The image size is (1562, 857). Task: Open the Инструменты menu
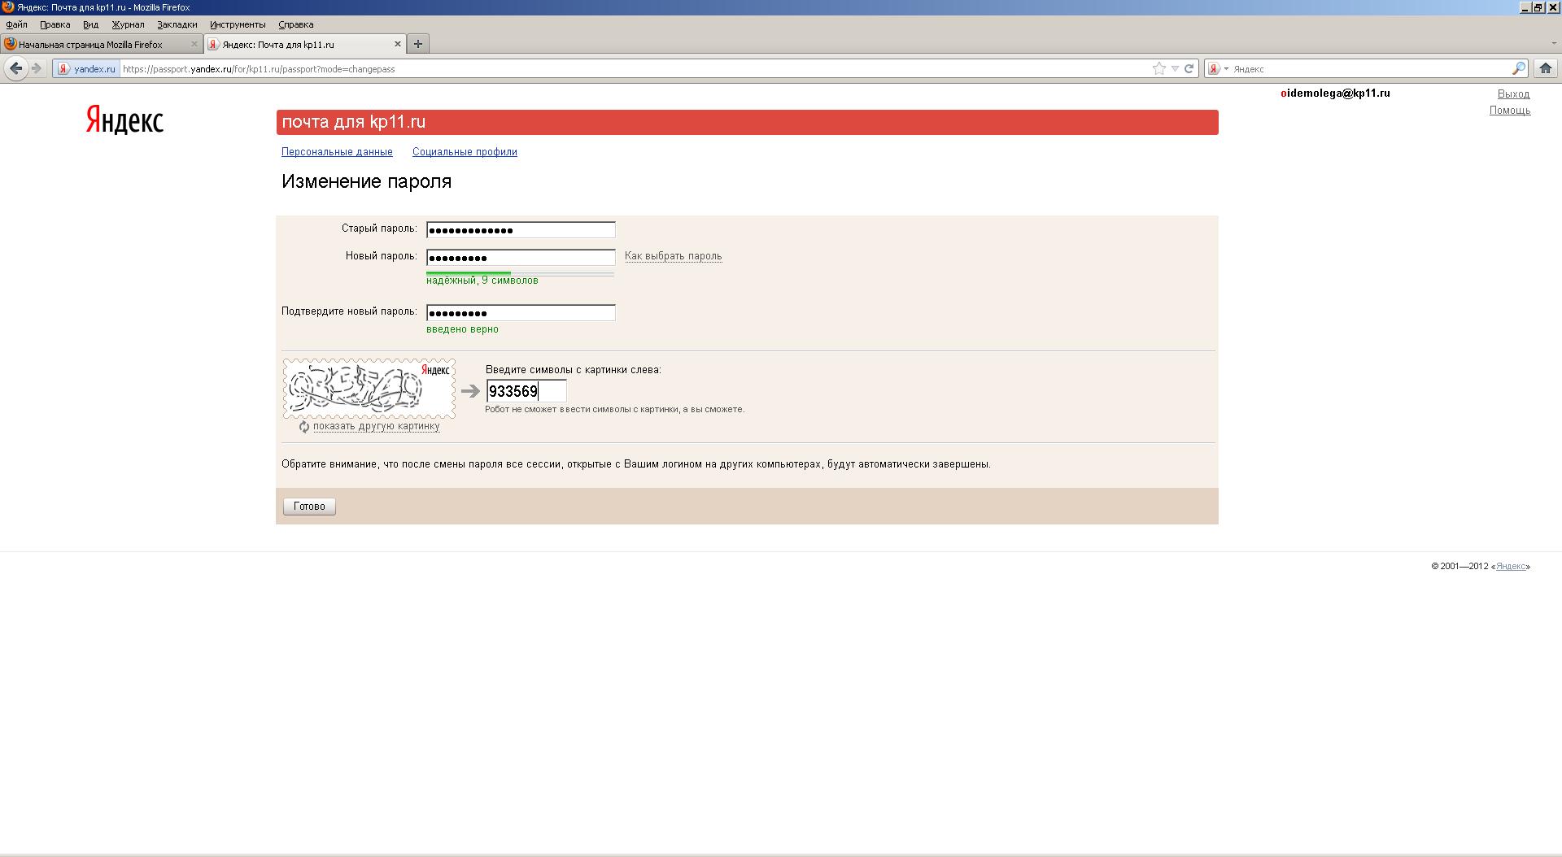[x=238, y=24]
